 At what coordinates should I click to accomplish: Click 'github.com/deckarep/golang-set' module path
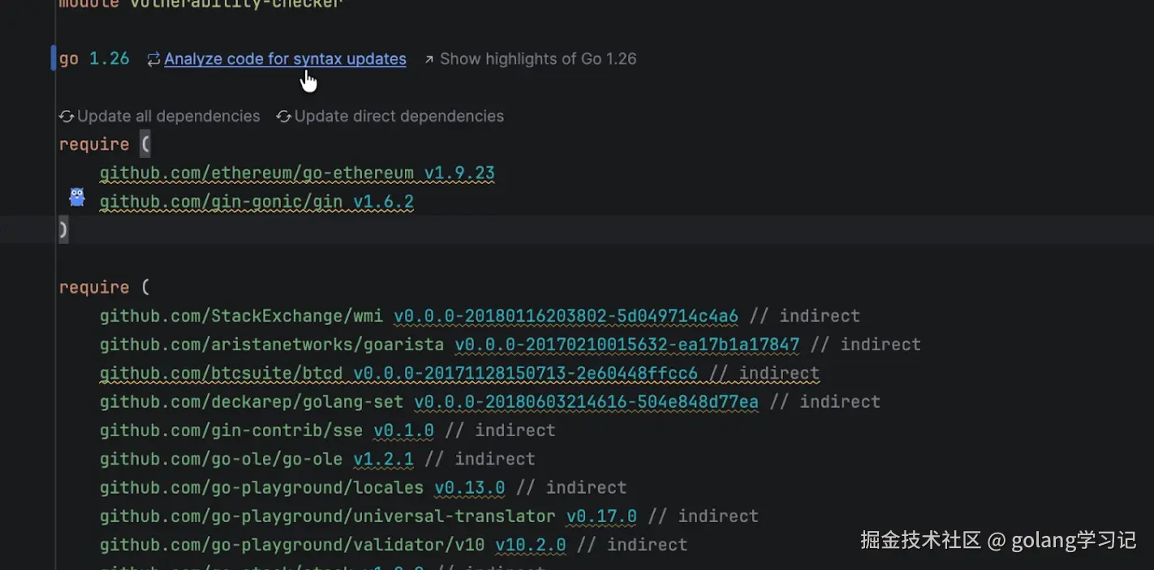click(252, 402)
